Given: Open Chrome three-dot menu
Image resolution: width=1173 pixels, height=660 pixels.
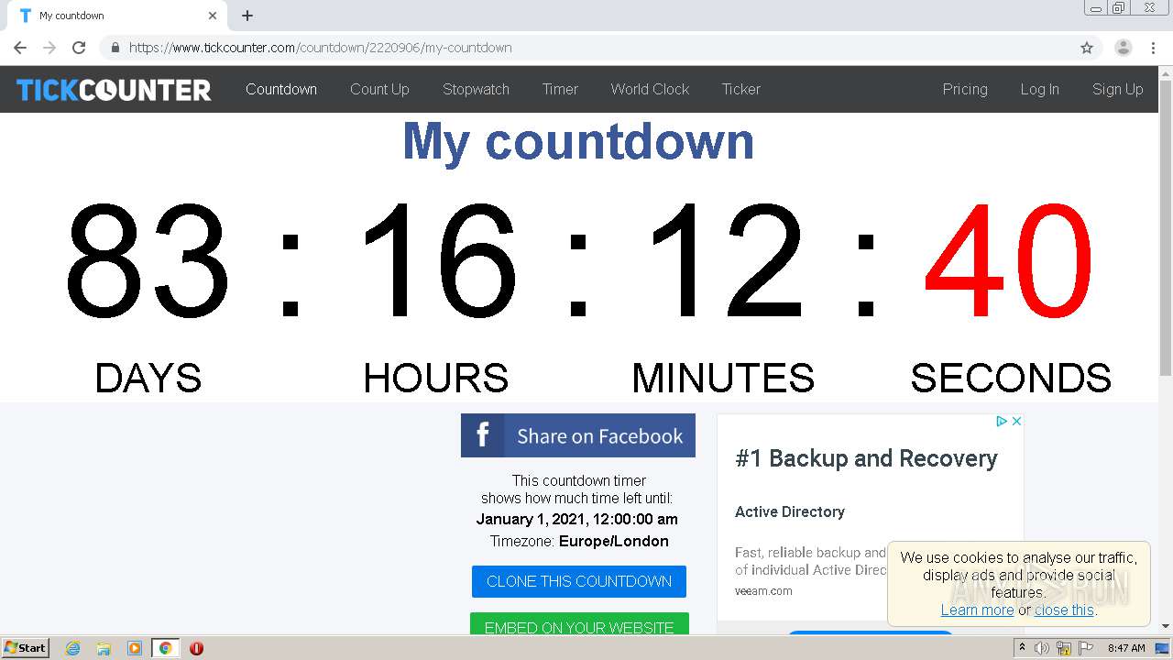Looking at the screenshot, I should click(1153, 48).
